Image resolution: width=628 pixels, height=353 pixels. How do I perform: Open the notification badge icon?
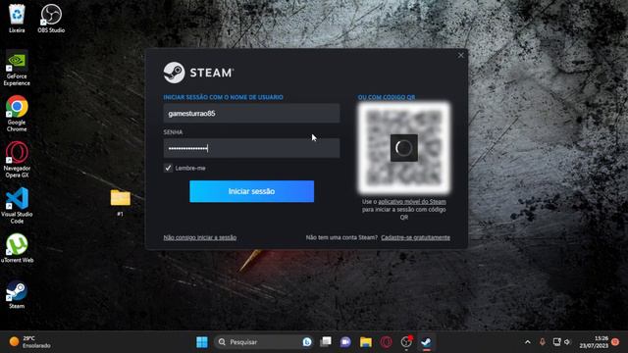pos(615,342)
